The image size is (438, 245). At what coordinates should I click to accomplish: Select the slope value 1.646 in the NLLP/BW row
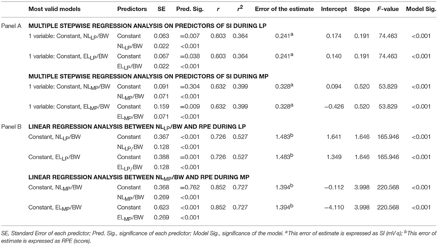(x=362, y=137)
